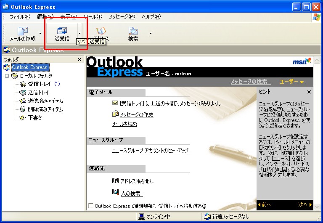323x223 pixels.
Task: Minimize the Outlook Express window
Action: [x=296, y=7]
